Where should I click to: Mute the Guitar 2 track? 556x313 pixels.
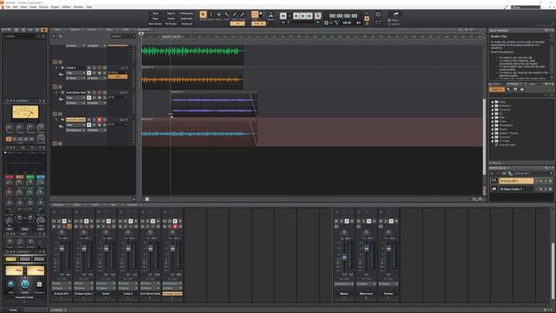click(89, 68)
